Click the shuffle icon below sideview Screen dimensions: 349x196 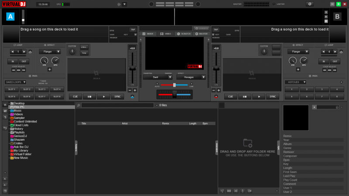[x=236, y=191]
